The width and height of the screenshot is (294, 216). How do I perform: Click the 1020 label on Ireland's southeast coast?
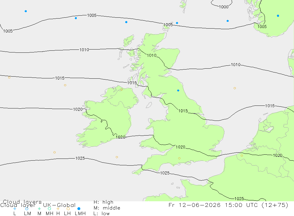point(121,137)
